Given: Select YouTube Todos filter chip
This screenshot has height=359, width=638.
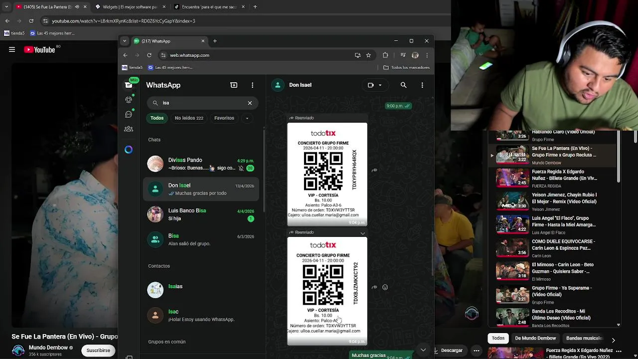Looking at the screenshot, I should 498,338.
